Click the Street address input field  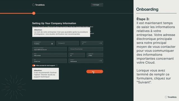click(50, 55)
